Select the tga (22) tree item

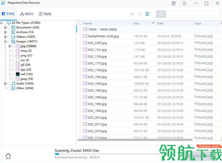point(26,69)
